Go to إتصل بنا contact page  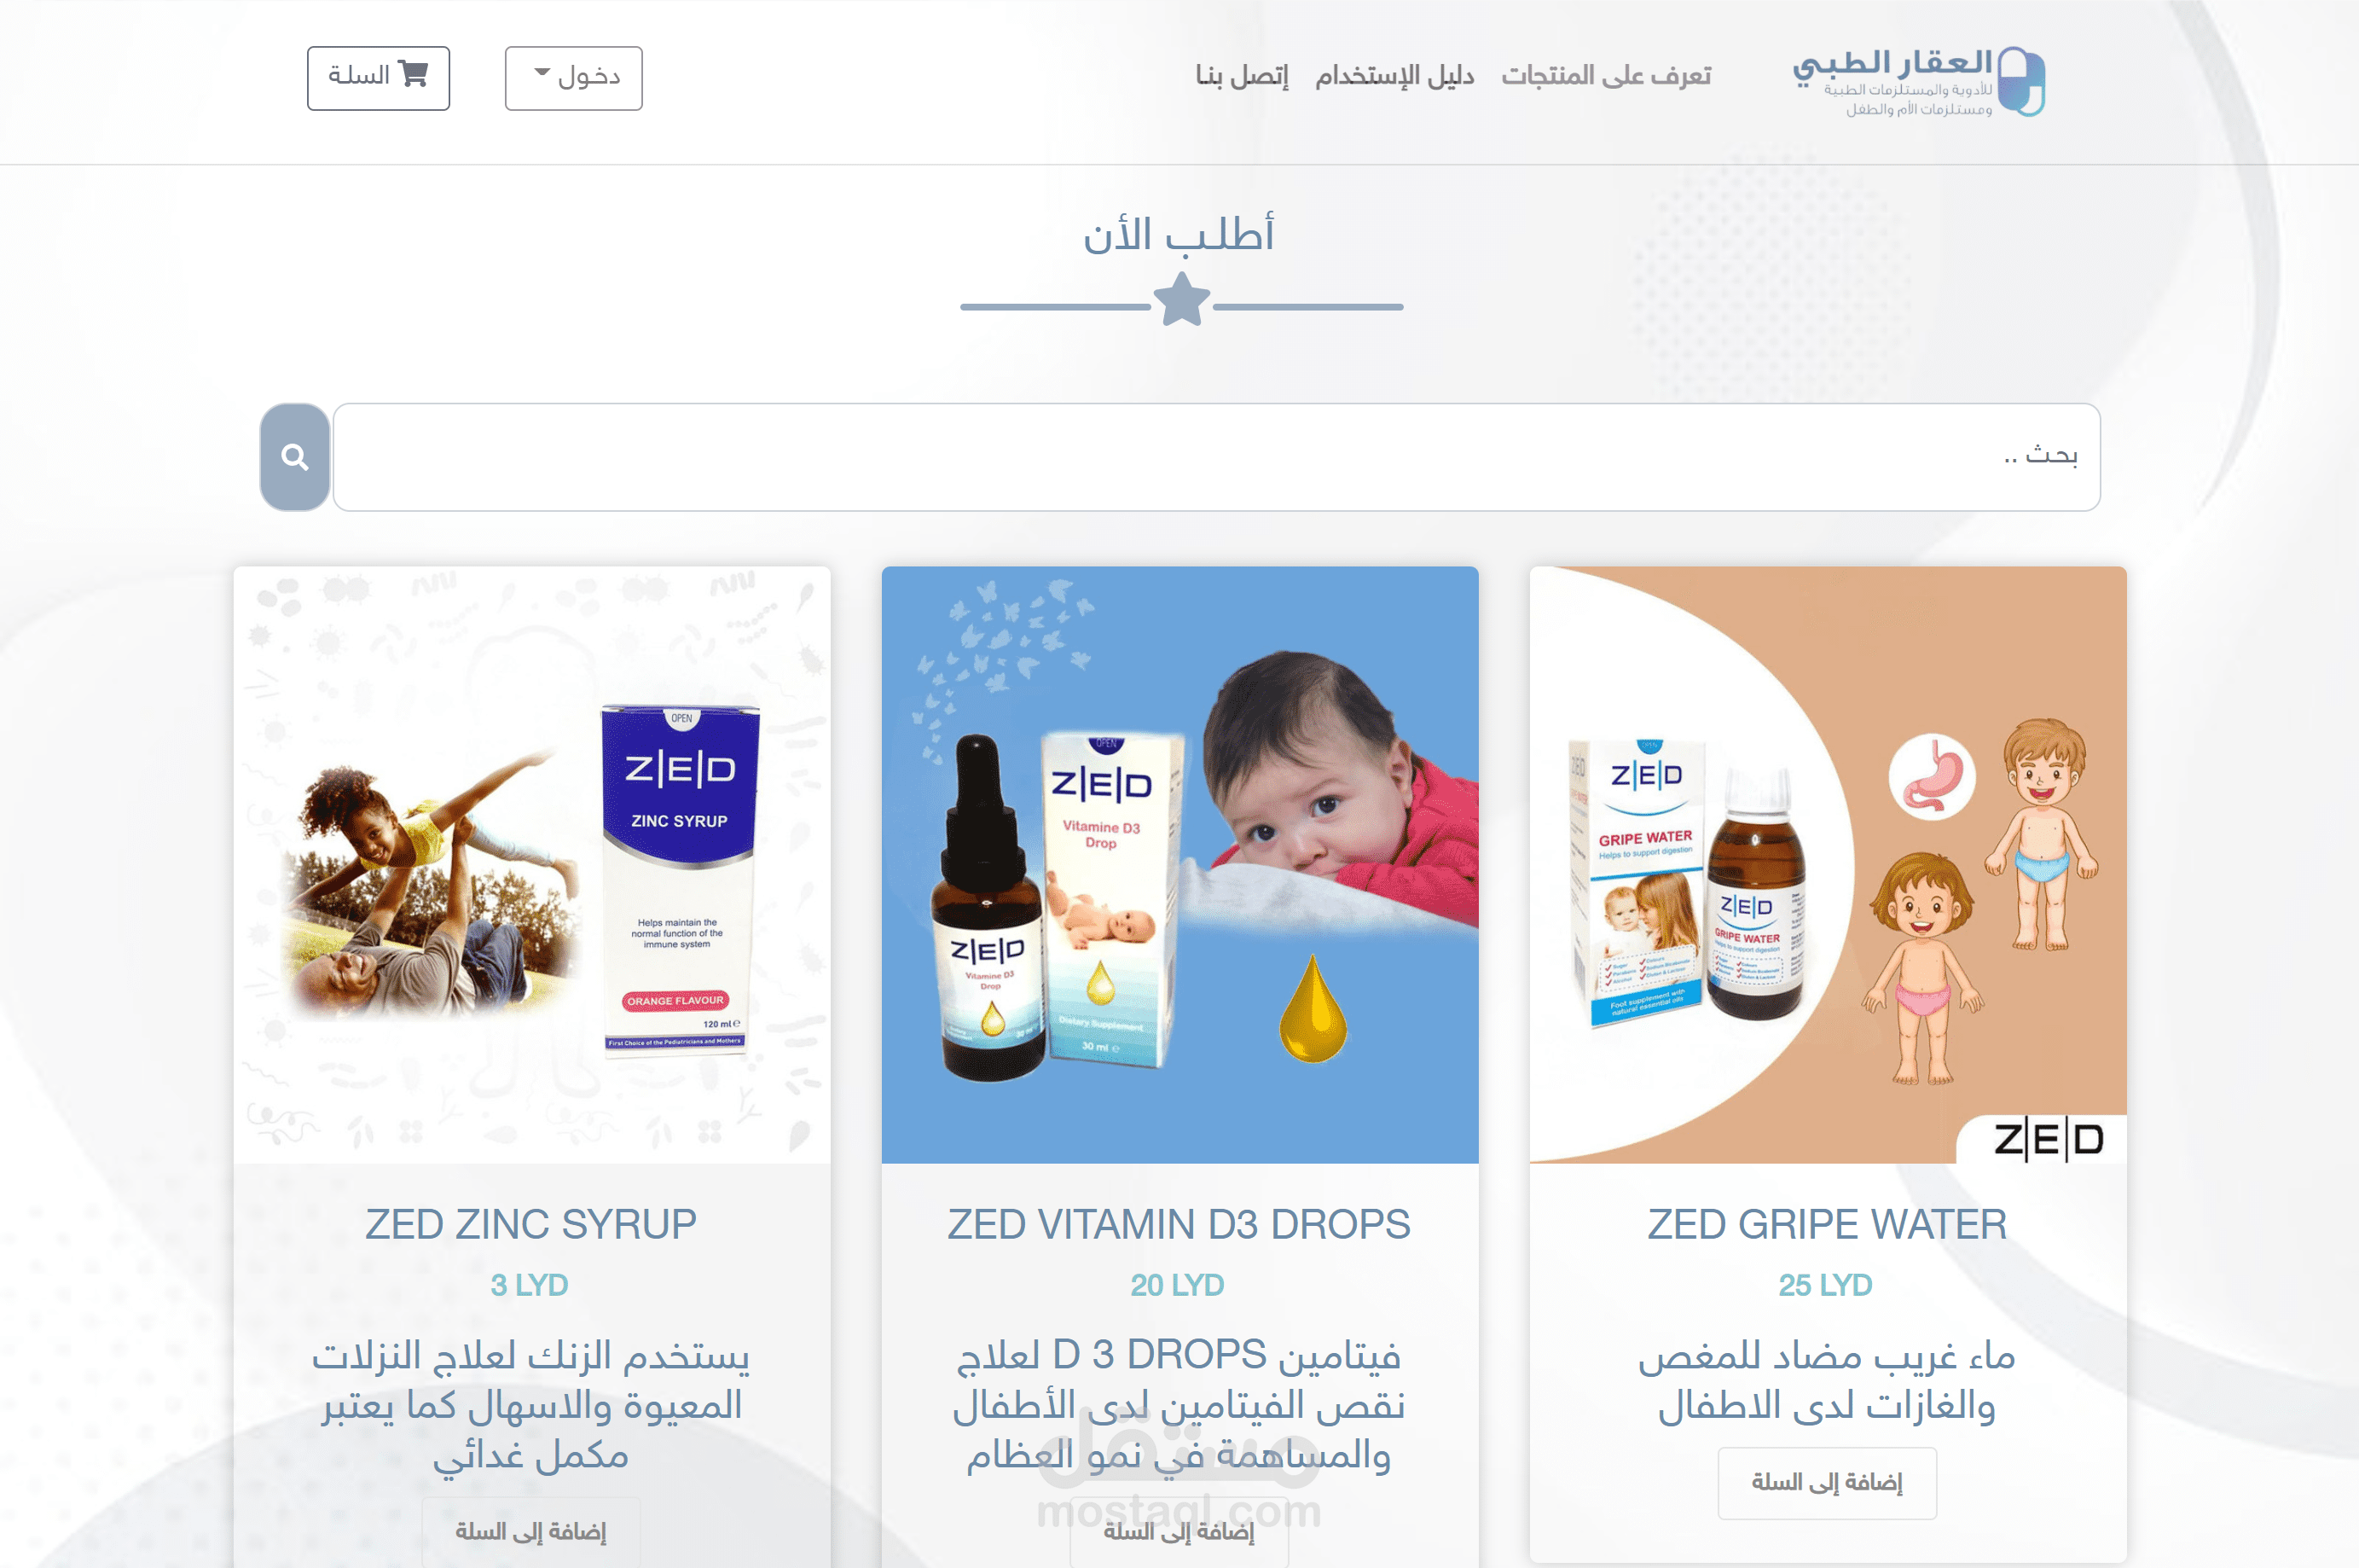1242,76
